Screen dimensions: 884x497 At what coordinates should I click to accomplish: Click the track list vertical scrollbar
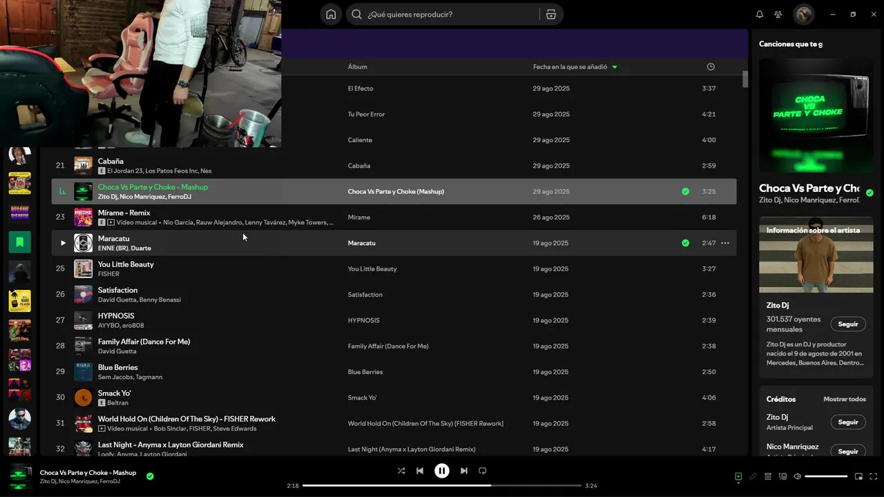click(745, 79)
